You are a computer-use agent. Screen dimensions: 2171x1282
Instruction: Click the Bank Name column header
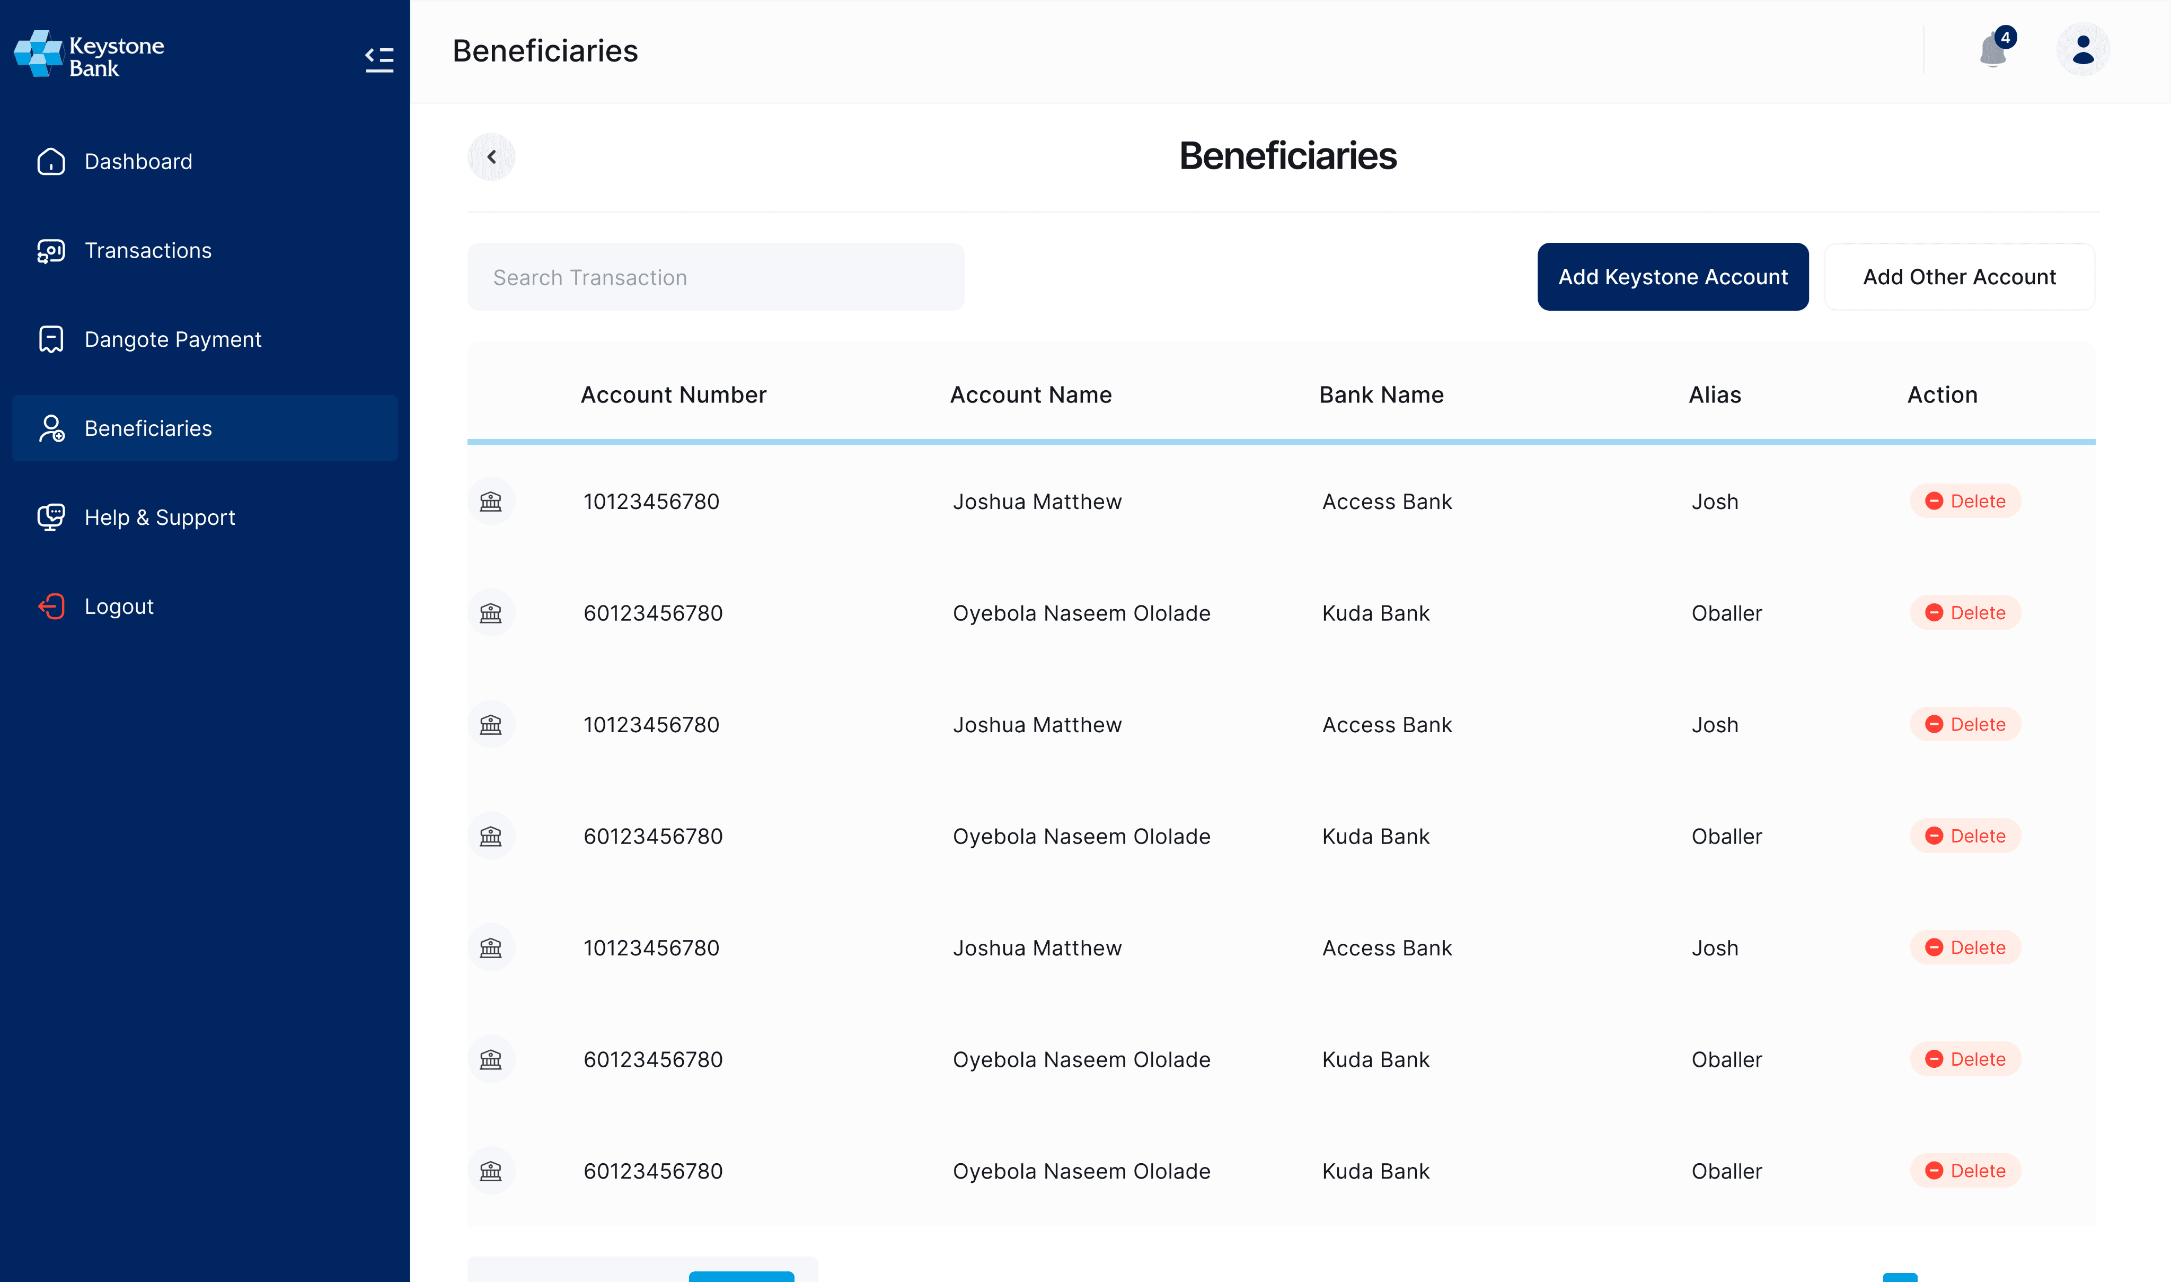coord(1382,395)
